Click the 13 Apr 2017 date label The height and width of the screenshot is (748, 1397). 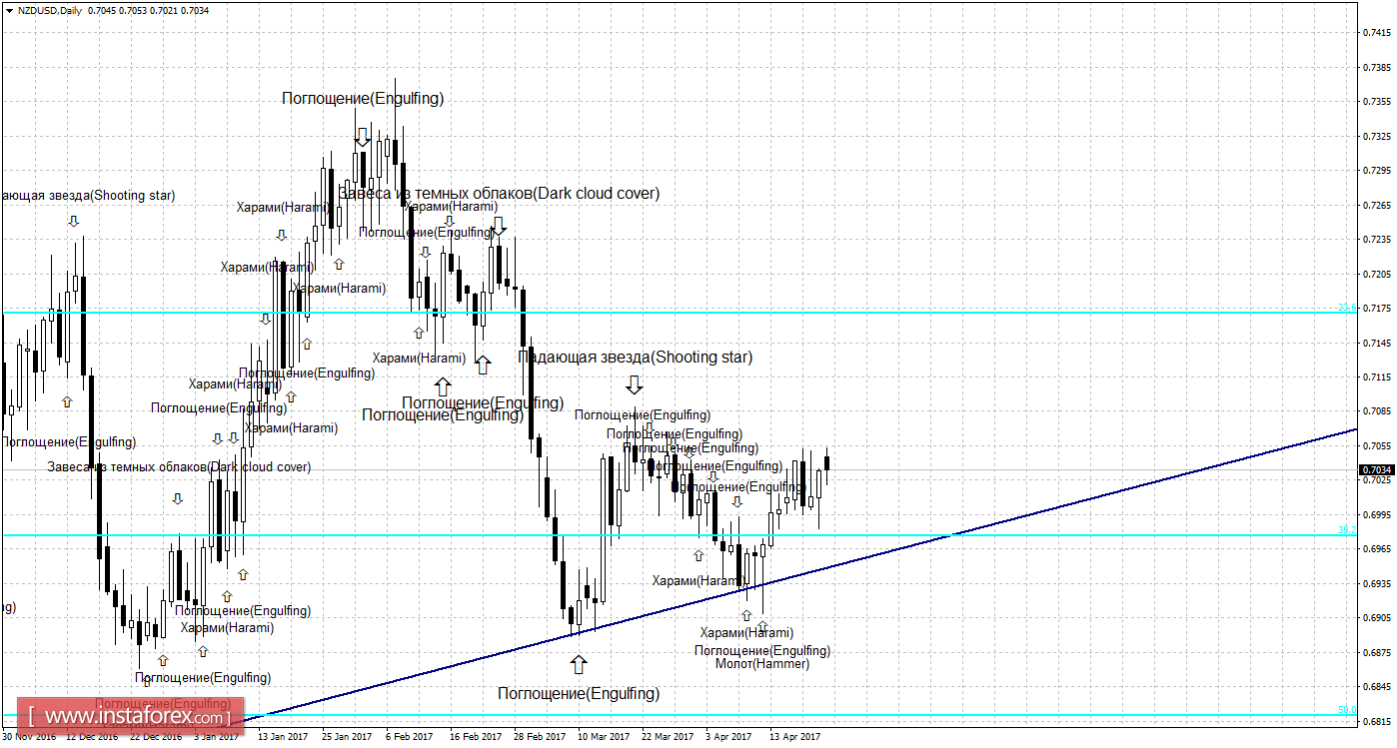coord(794,737)
